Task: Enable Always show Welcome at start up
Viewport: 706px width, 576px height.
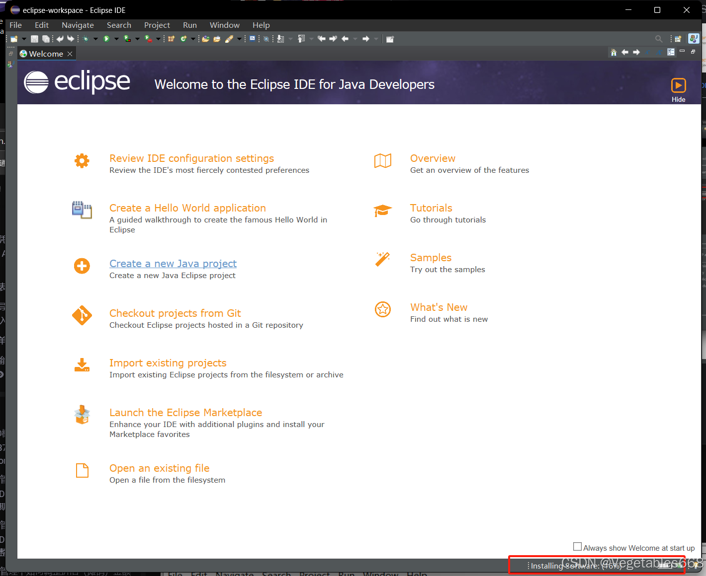Action: (x=577, y=546)
